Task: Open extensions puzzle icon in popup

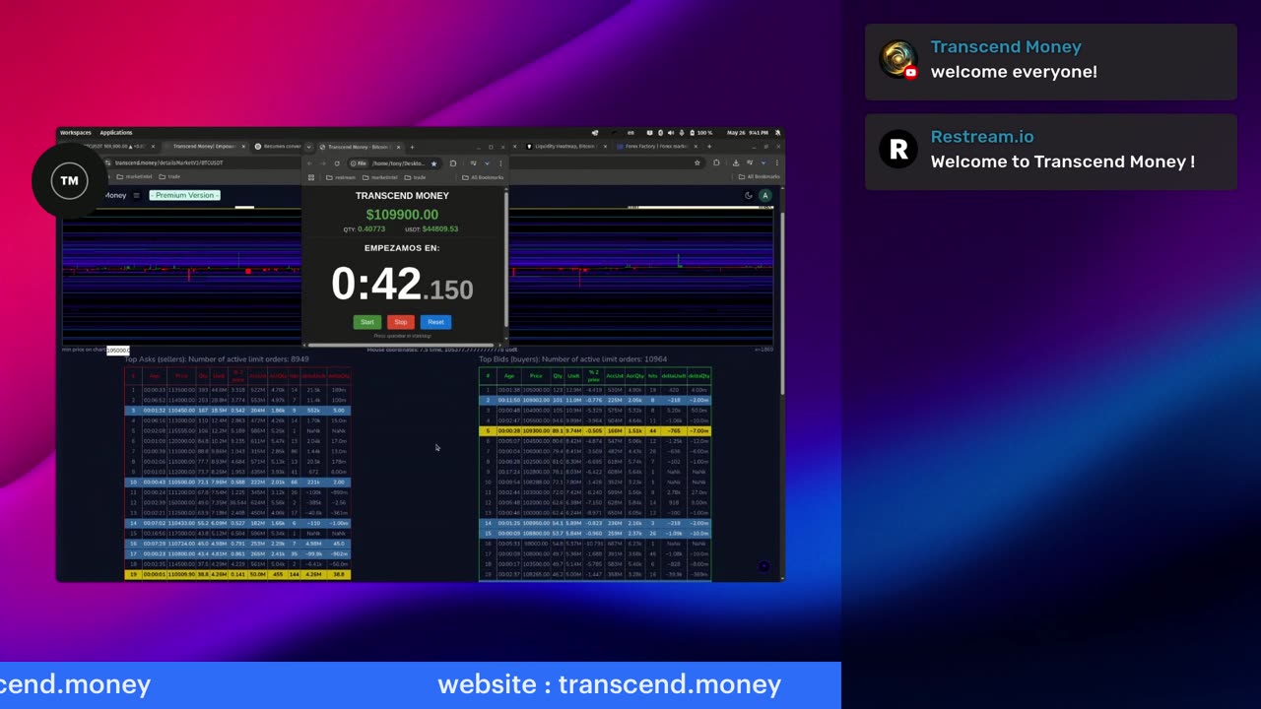Action: (x=453, y=163)
